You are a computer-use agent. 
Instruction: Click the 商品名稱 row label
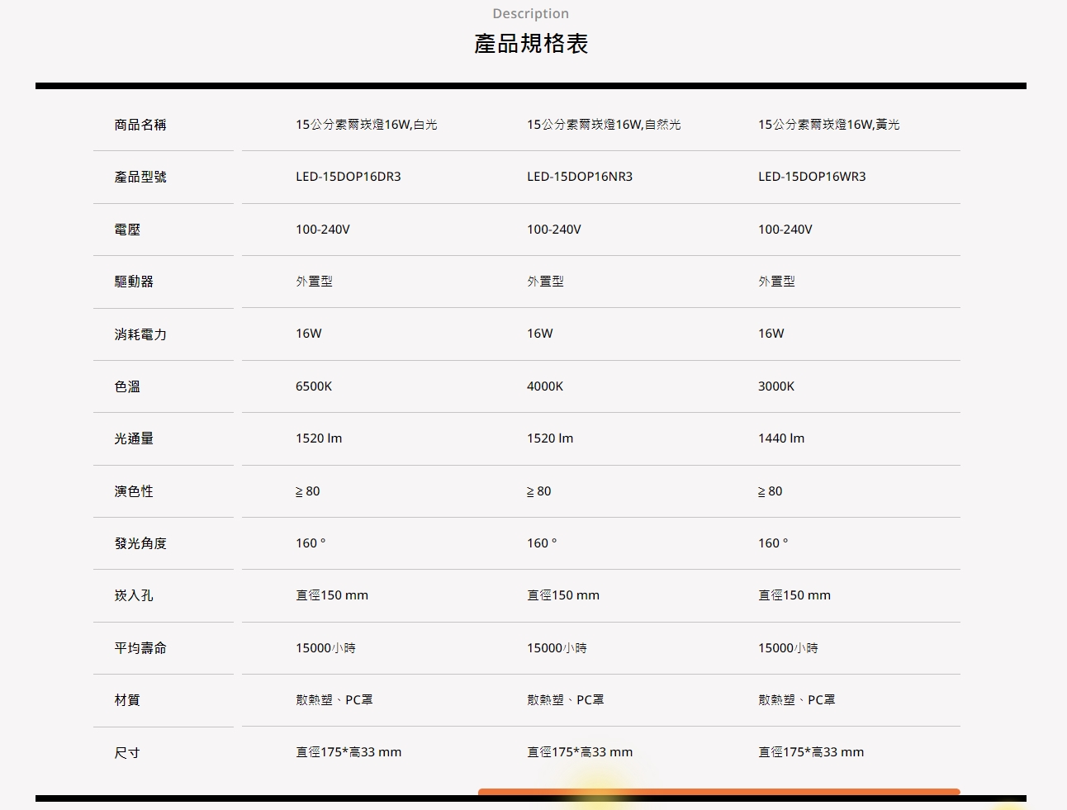(x=140, y=125)
